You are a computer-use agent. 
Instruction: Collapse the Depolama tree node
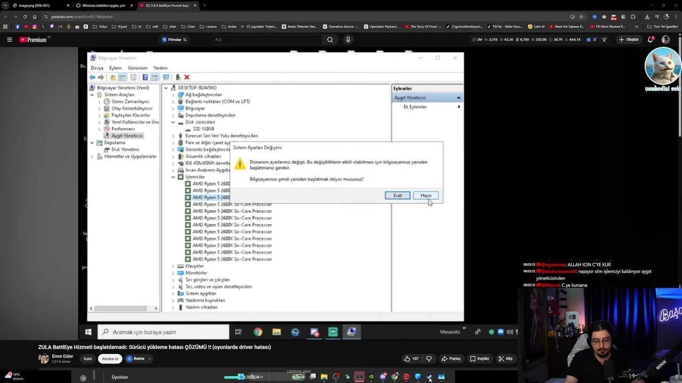pyautogui.click(x=92, y=143)
